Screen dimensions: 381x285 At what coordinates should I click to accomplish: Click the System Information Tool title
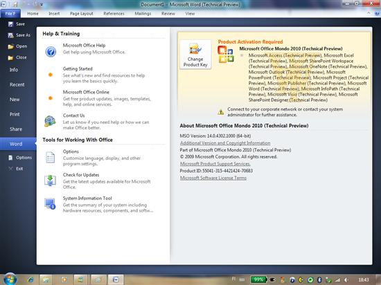coord(87,198)
